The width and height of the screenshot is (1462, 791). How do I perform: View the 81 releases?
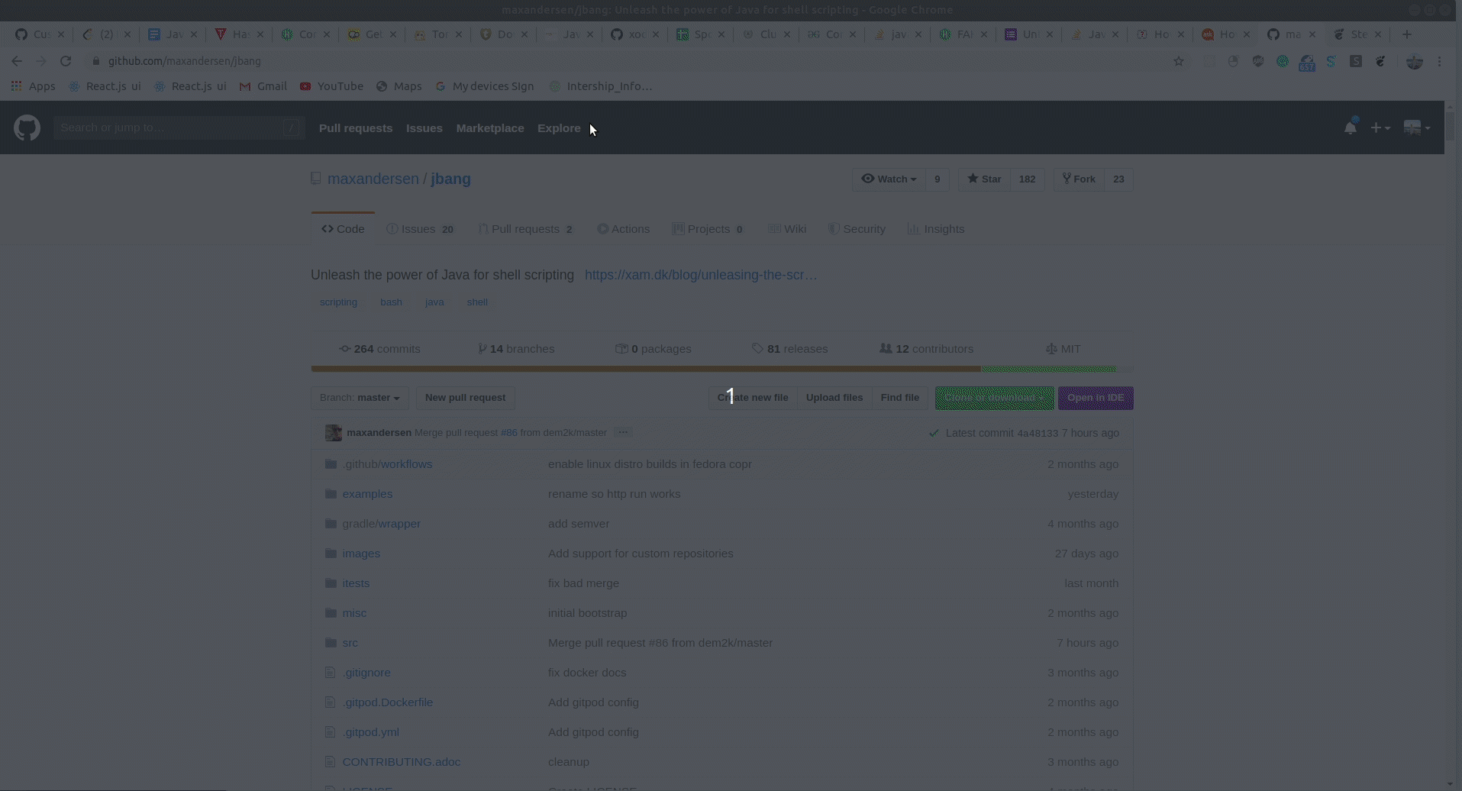click(x=789, y=349)
